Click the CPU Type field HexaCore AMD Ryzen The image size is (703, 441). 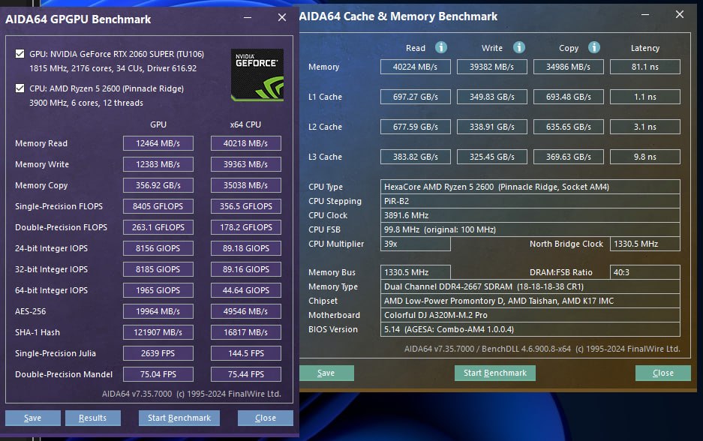point(530,187)
